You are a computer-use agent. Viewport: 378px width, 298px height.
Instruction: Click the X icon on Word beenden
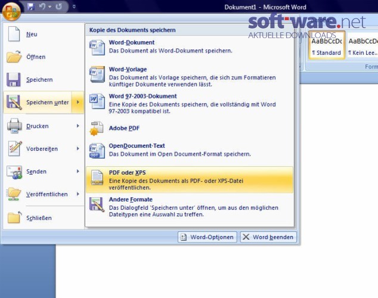pyautogui.click(x=246, y=237)
